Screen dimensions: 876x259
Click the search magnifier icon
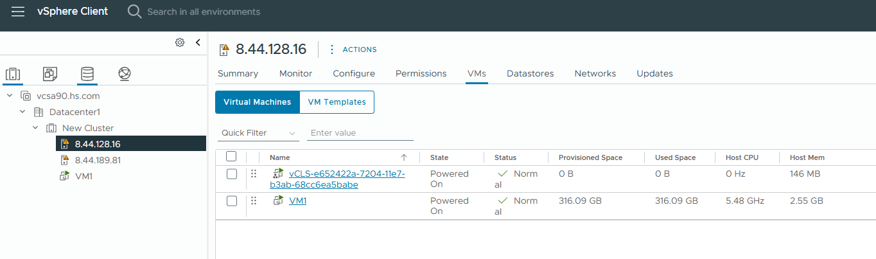pos(134,12)
